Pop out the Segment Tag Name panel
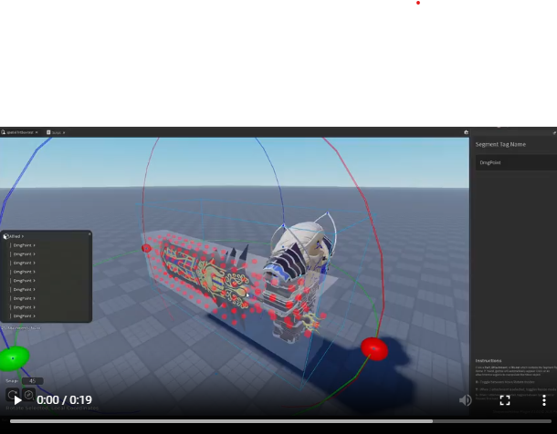557x434 pixels. 554,132
